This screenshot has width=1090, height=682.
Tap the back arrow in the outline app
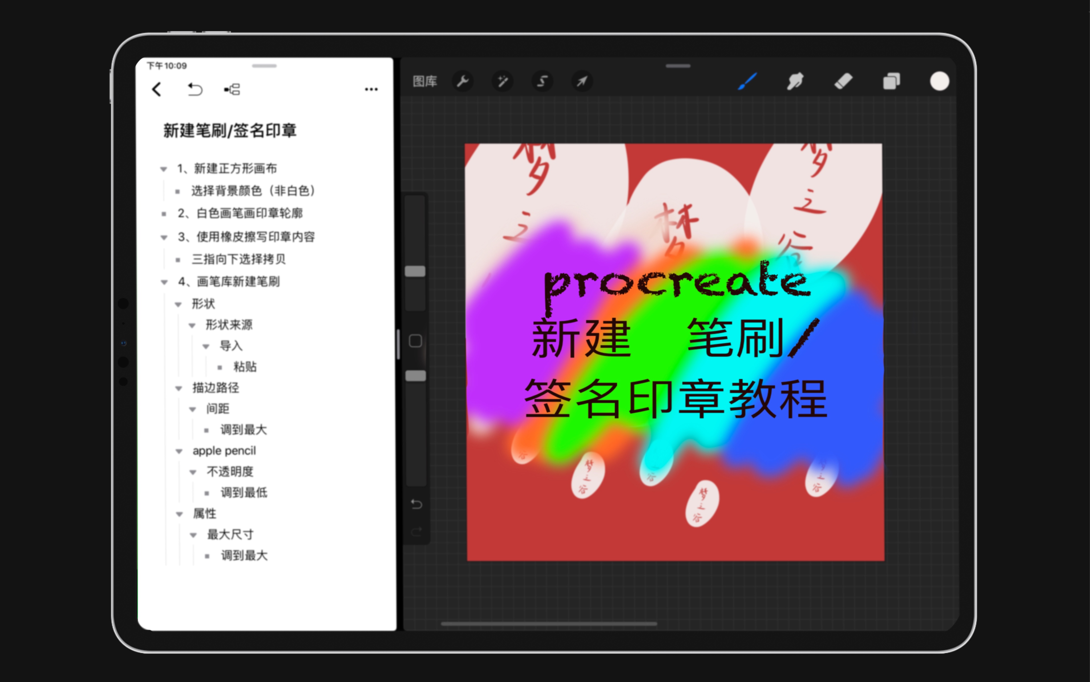click(157, 89)
